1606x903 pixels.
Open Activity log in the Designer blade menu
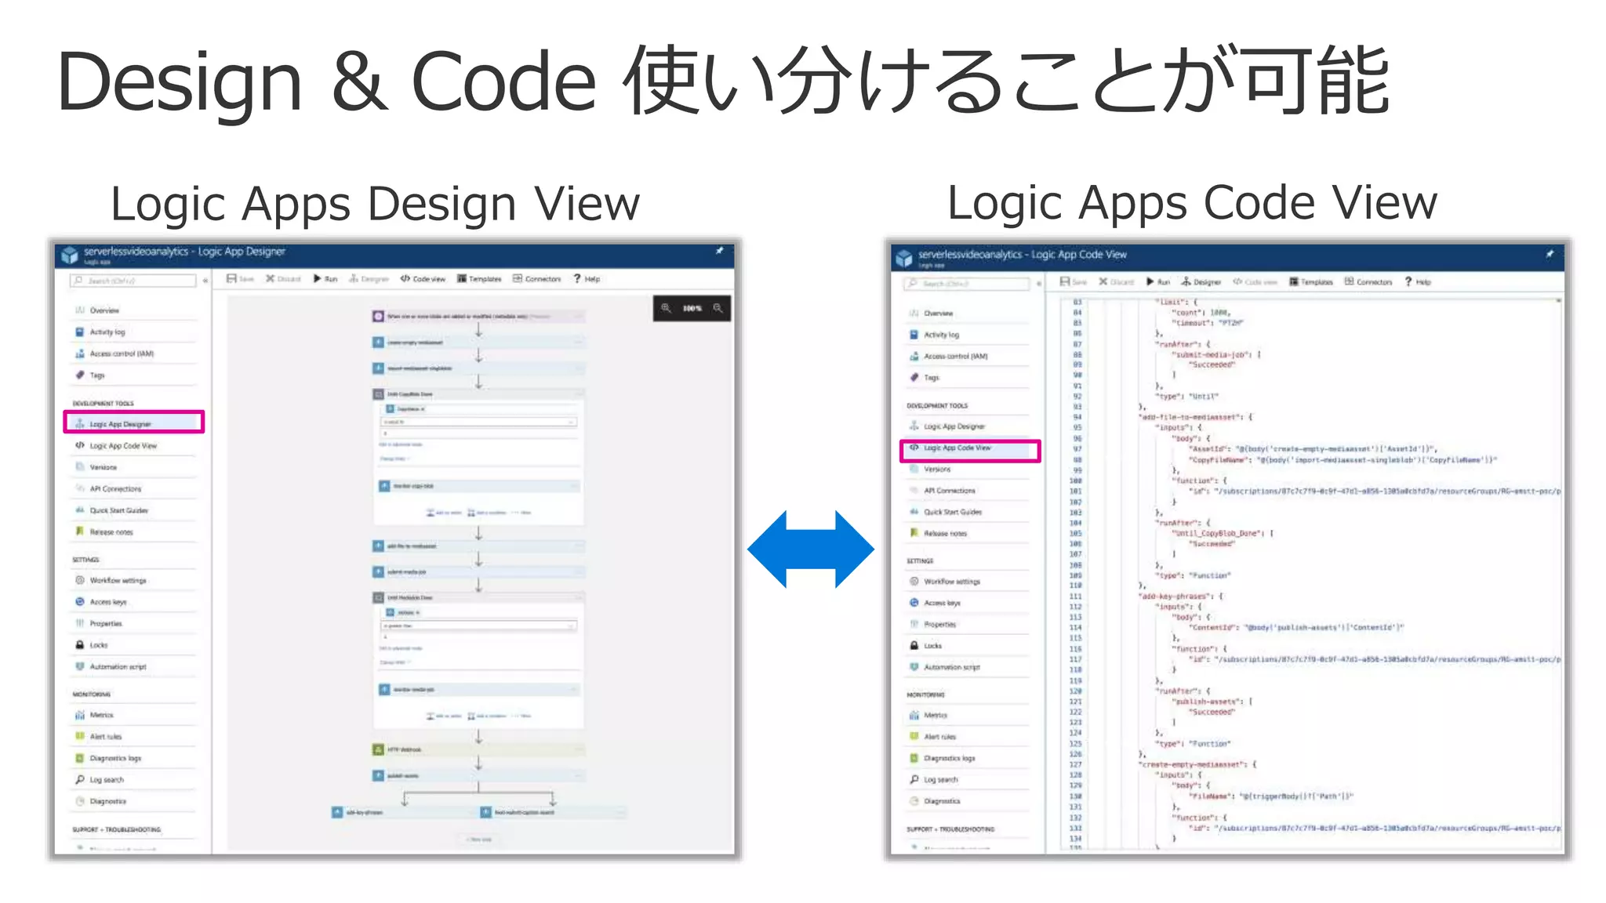[x=107, y=332]
